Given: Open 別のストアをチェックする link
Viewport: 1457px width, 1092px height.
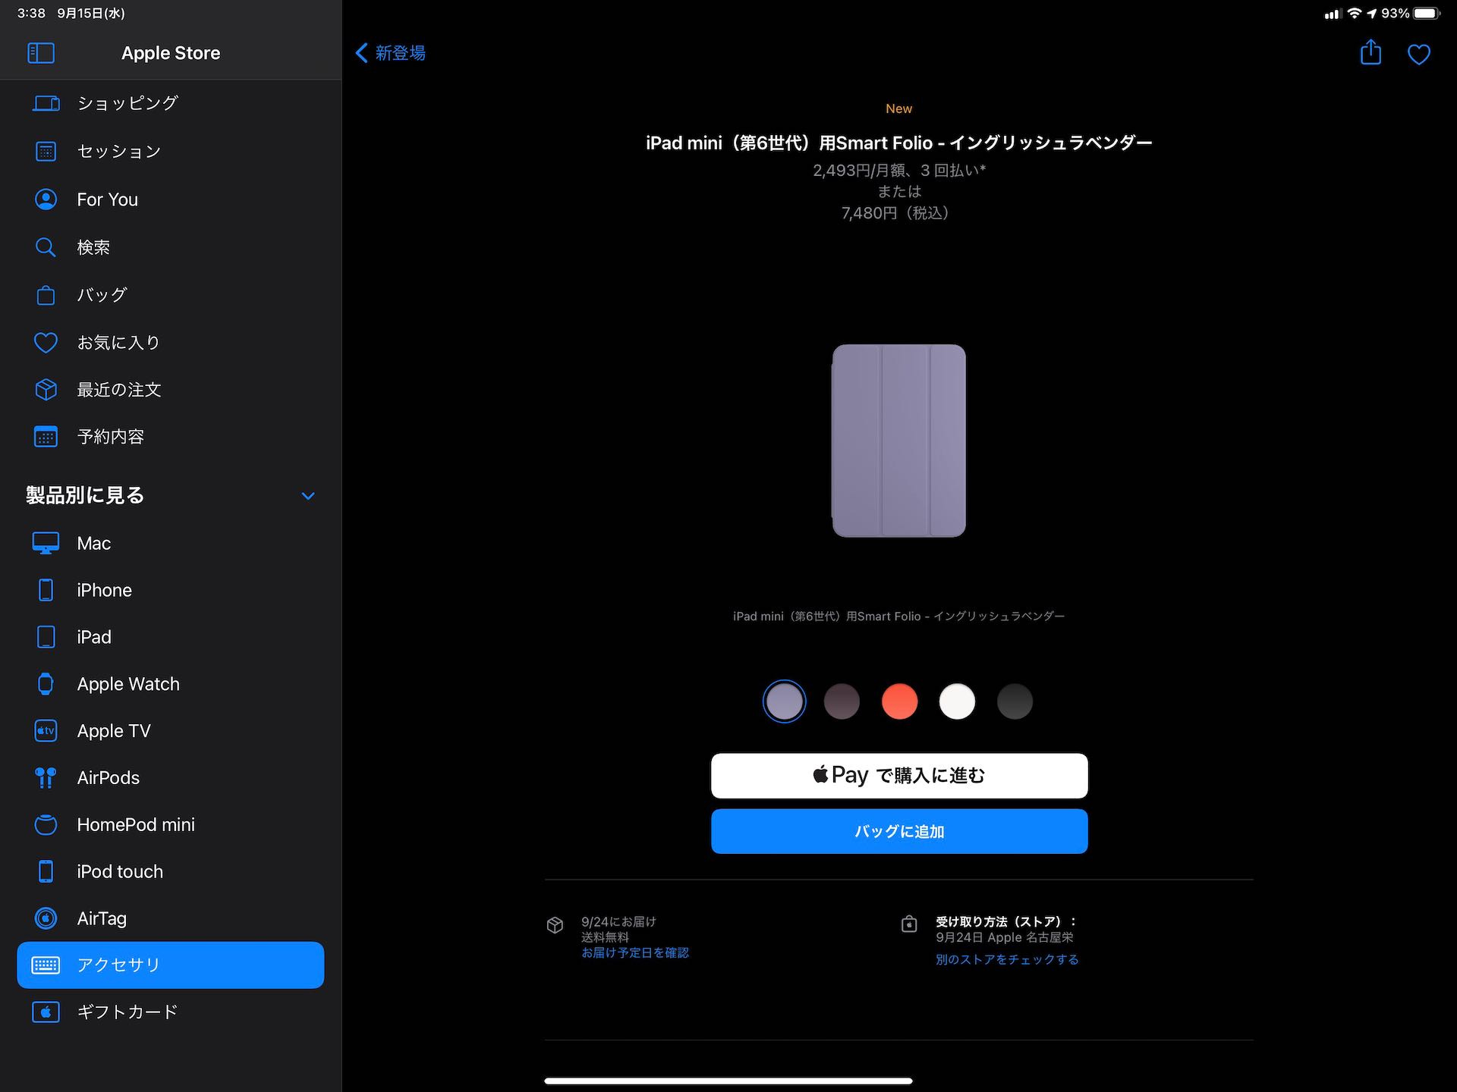Looking at the screenshot, I should pyautogui.click(x=1007, y=960).
